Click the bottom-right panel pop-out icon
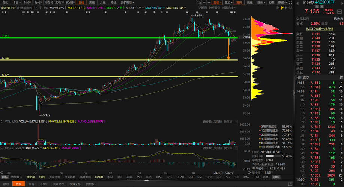344x187 pixels. pos(290,184)
